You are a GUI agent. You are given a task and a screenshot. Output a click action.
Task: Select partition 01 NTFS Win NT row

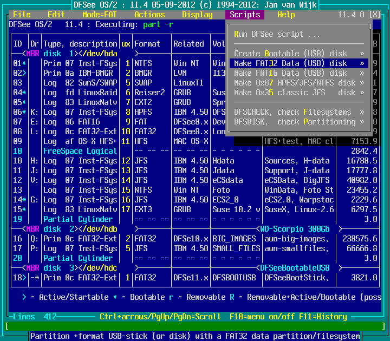tap(108, 63)
